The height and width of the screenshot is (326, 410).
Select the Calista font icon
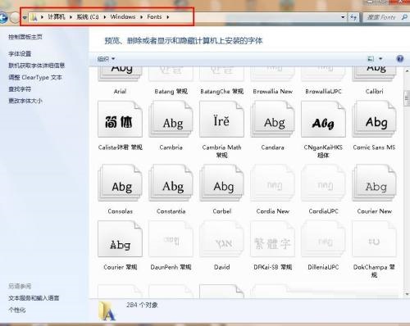120,119
